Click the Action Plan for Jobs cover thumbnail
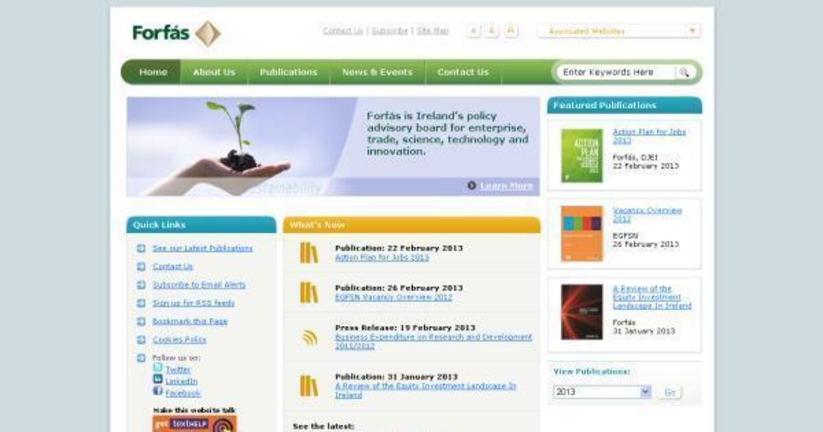 click(582, 156)
